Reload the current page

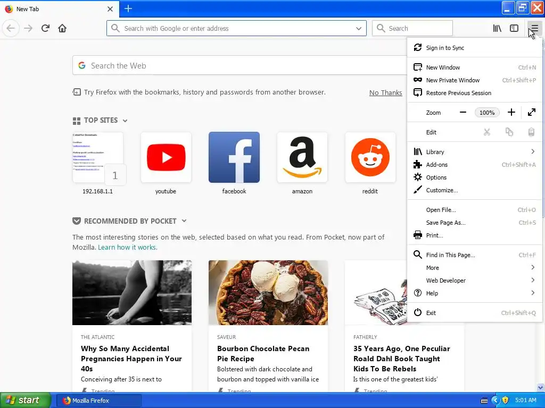tap(45, 28)
